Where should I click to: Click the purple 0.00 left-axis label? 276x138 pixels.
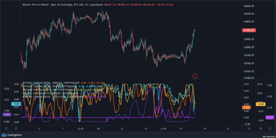pyautogui.click(x=6, y=115)
